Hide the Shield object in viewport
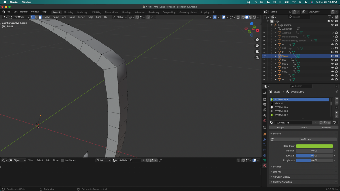 coord(332,56)
